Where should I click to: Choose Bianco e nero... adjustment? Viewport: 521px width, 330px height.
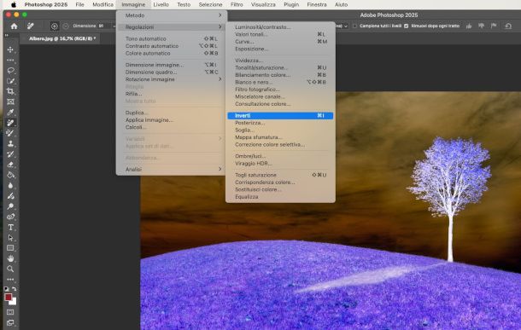(280, 82)
